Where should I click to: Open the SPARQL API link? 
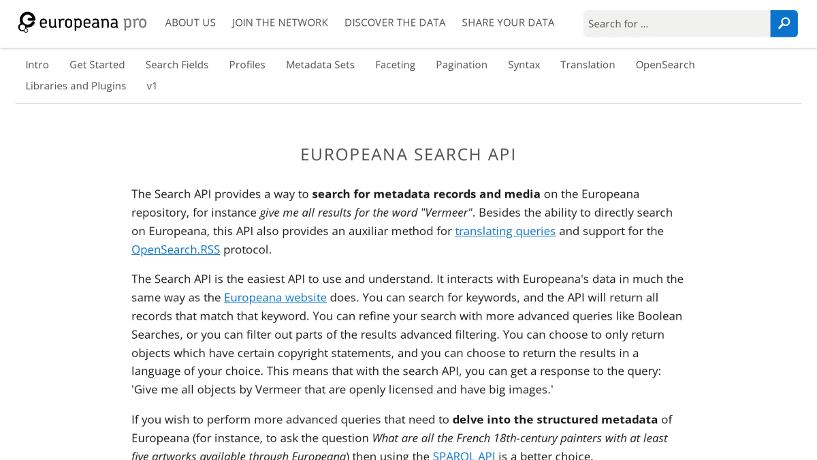tap(464, 455)
